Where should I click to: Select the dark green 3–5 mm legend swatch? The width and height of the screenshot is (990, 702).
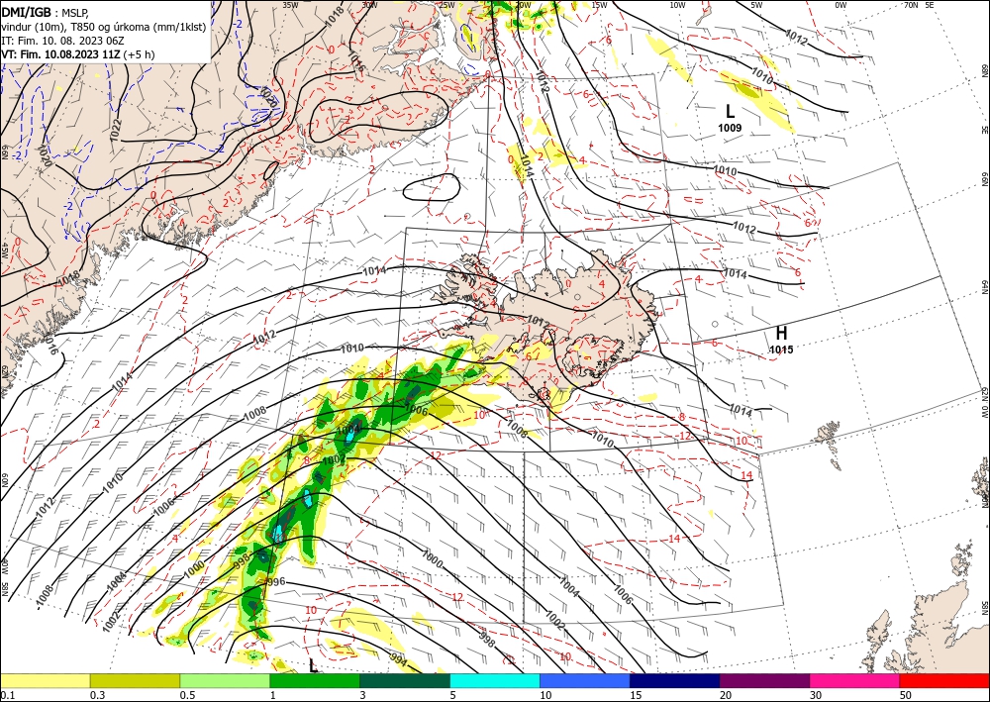pos(405,680)
